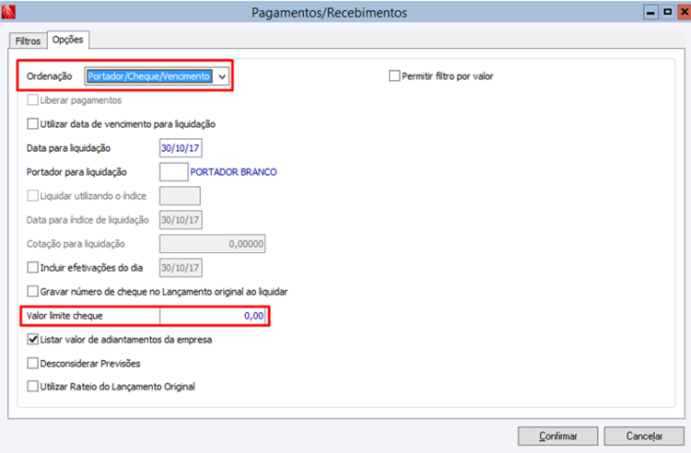Image resolution: width=691 pixels, height=453 pixels.
Task: Click the índice code field beside Liquidar utilizando
Action: point(180,196)
